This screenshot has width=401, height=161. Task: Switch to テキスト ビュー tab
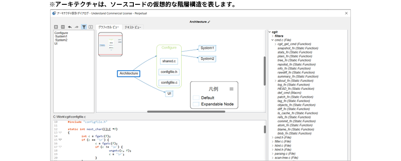[x=133, y=27]
